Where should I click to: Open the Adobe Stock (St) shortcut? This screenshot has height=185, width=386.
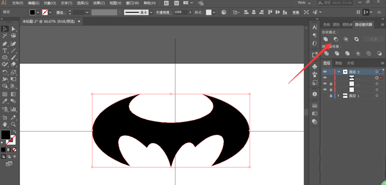pos(176,3)
